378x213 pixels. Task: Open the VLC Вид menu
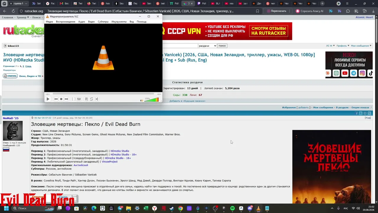point(132,22)
